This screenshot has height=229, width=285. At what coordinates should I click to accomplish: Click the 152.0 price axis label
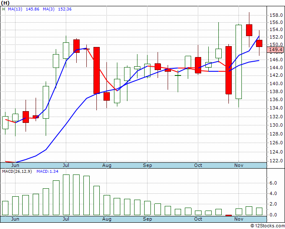pos(276,37)
